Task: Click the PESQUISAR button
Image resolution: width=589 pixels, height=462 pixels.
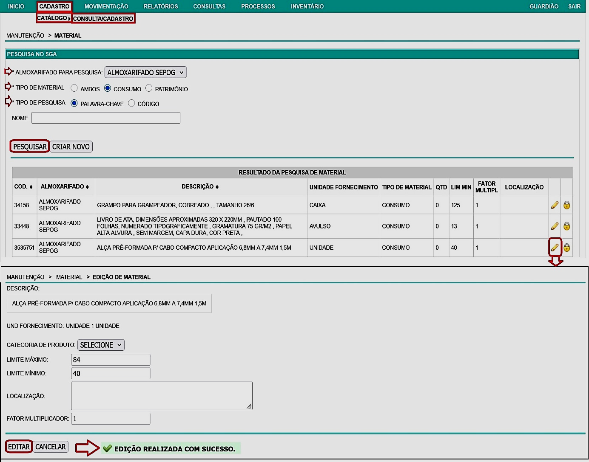Action: click(x=30, y=146)
